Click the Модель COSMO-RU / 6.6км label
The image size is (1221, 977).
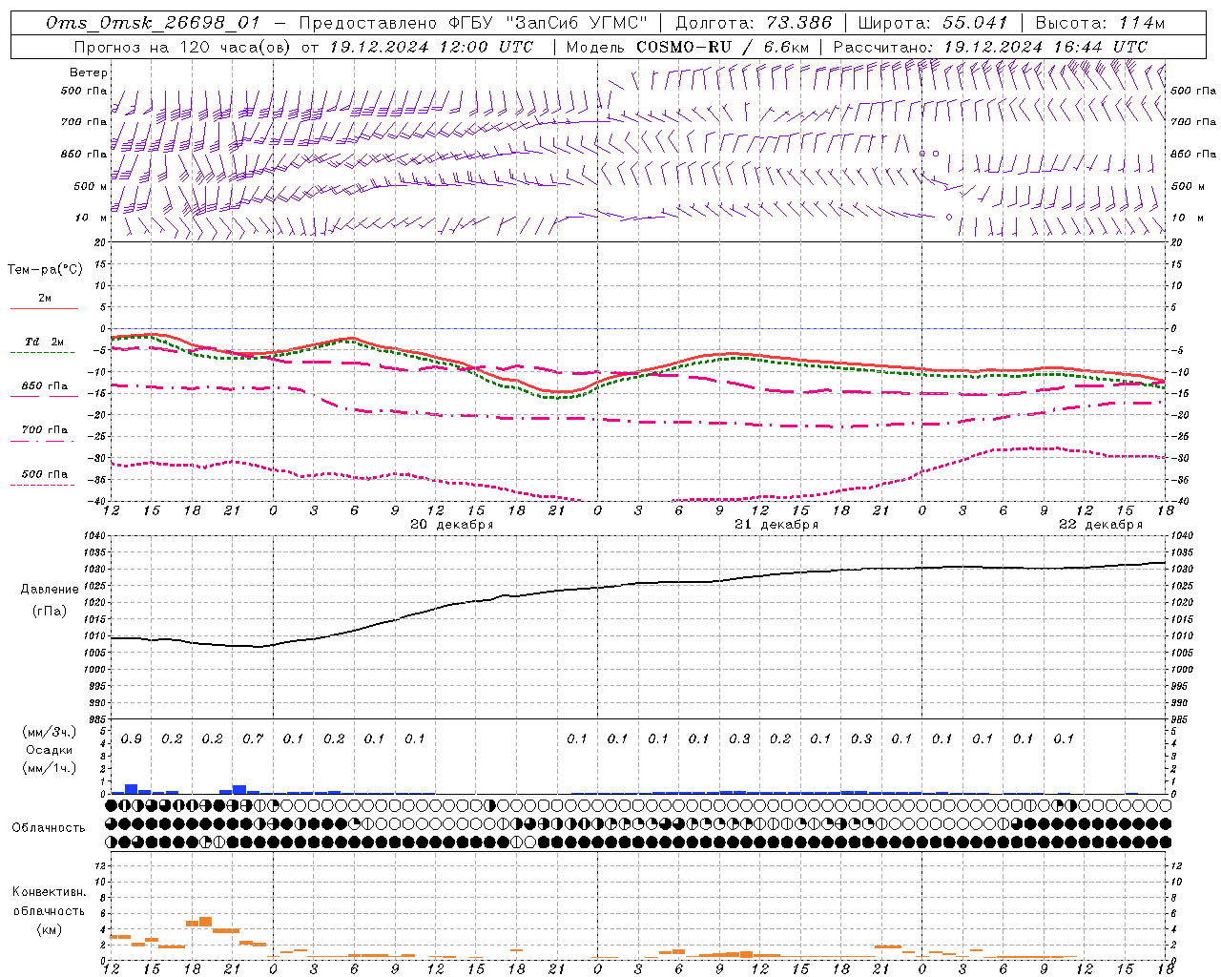pos(688,47)
